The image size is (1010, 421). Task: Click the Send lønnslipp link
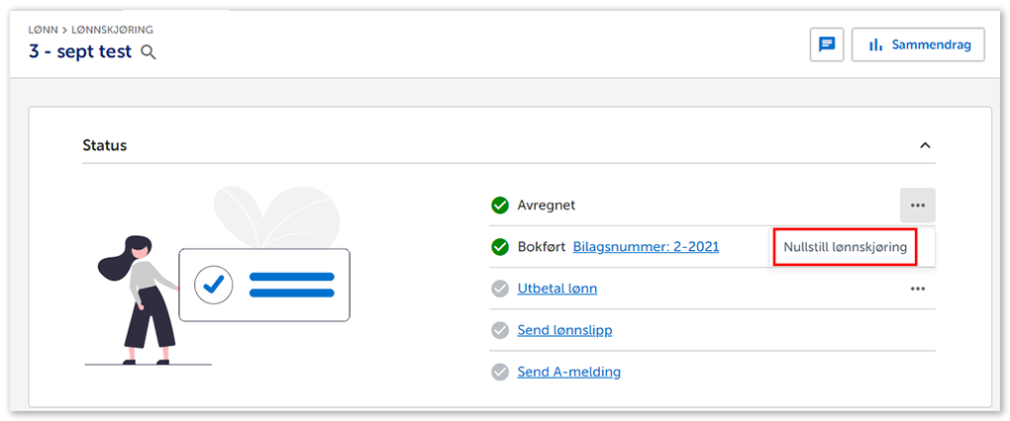[x=564, y=330]
